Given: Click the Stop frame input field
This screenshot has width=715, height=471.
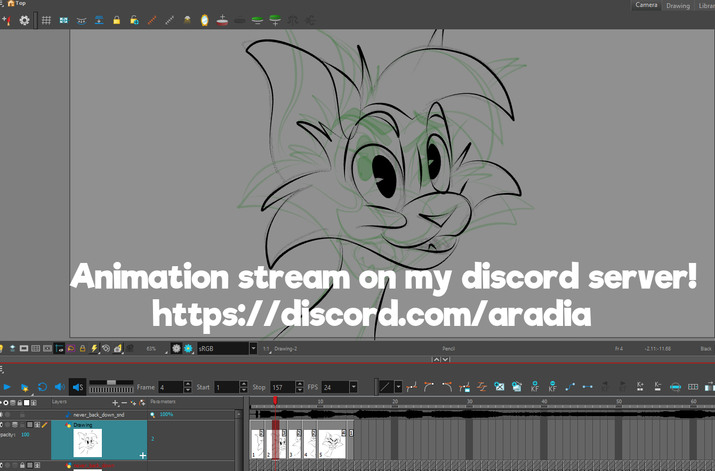Looking at the screenshot, I should [x=283, y=387].
